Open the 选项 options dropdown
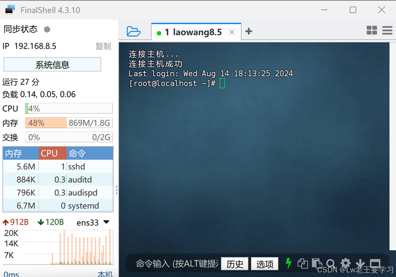396x277 pixels. click(265, 264)
